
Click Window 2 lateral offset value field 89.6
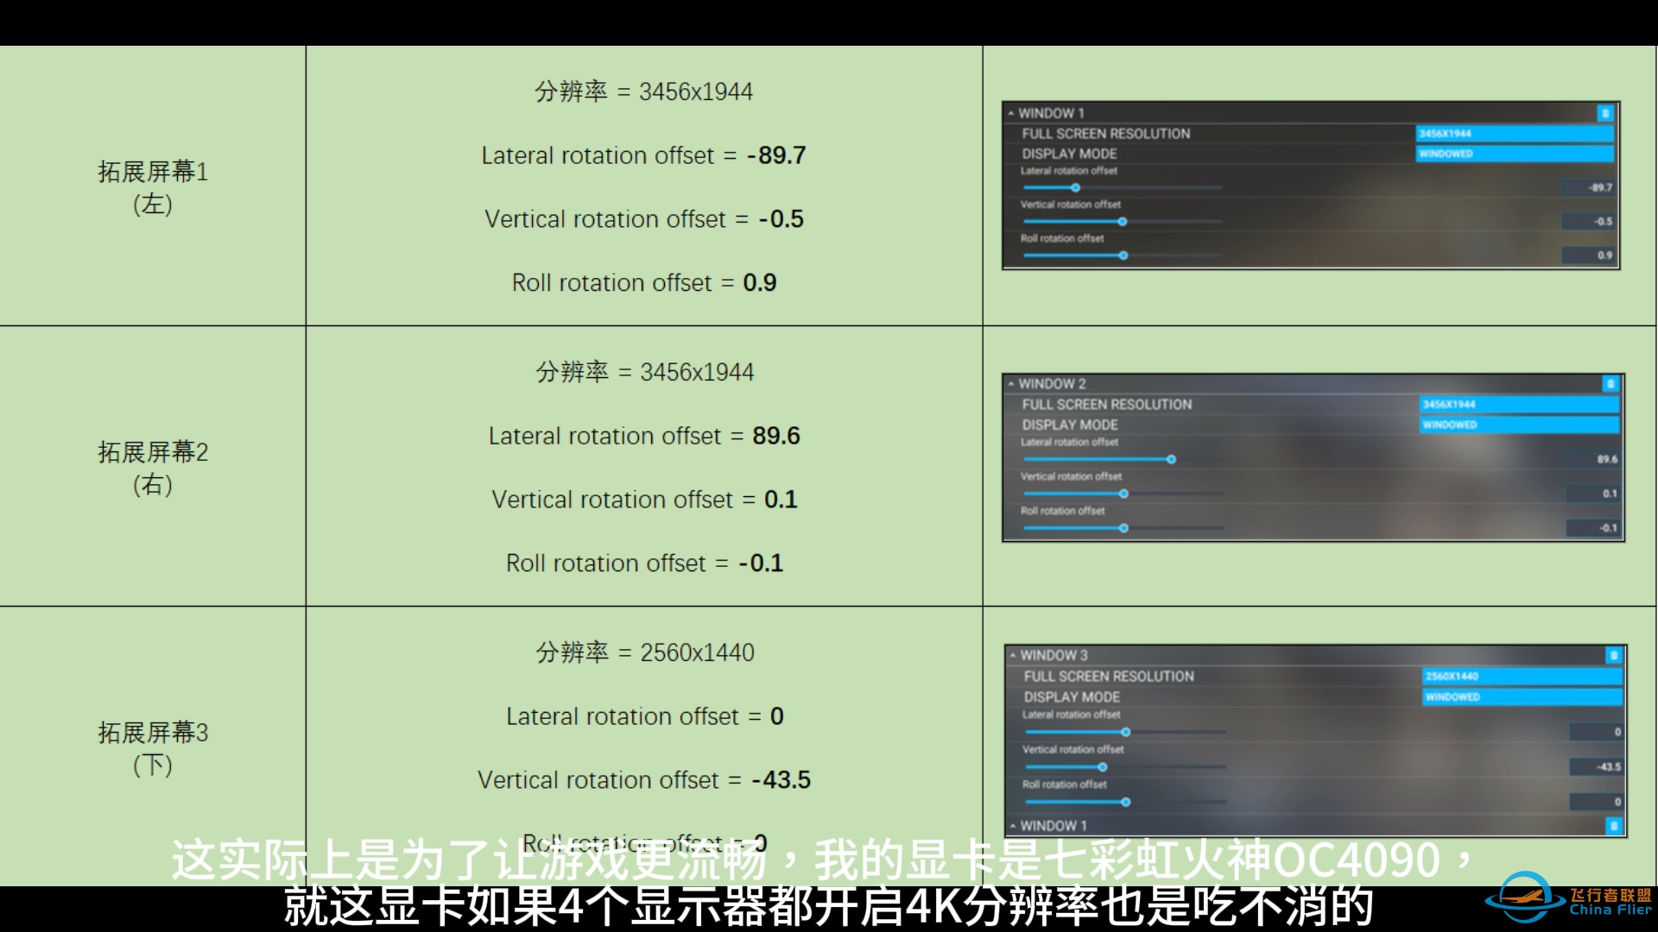1593,459
